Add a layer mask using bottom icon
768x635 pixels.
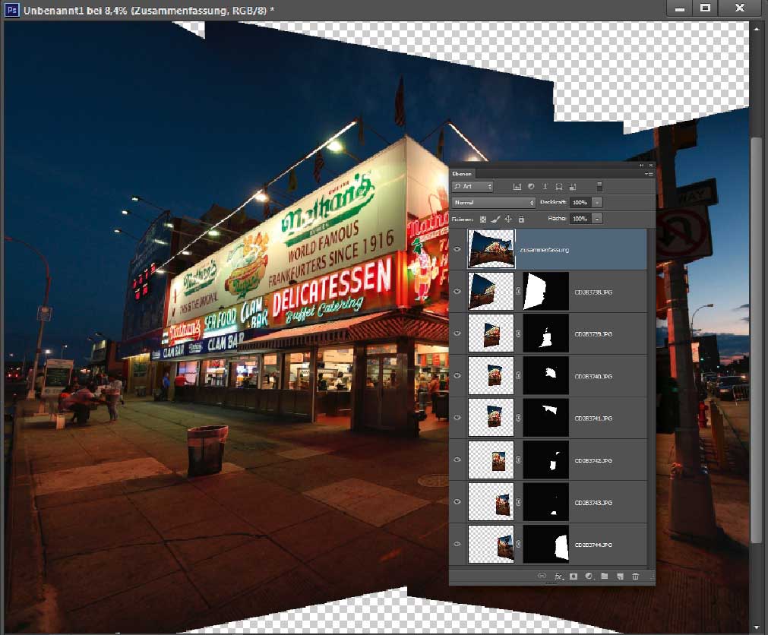[574, 577]
